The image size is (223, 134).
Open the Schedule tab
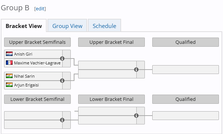point(104,26)
